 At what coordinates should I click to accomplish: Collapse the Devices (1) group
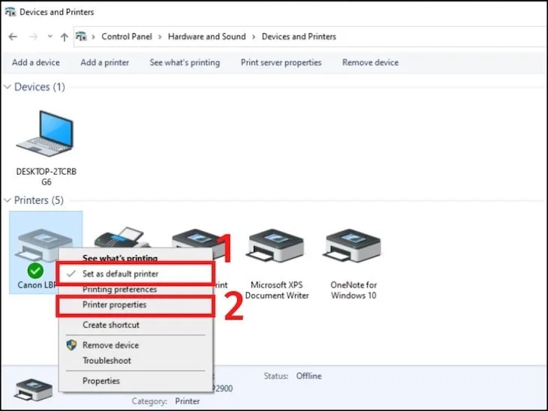(x=8, y=87)
